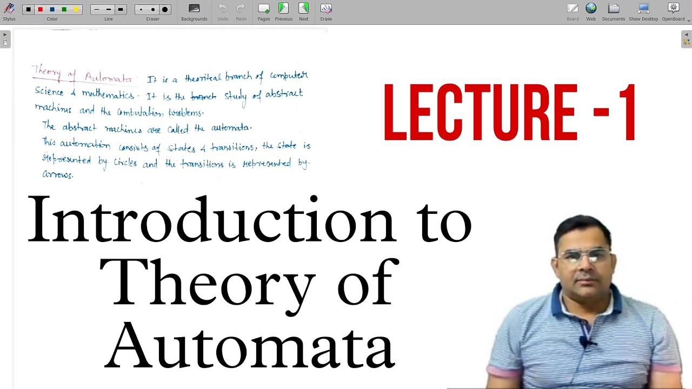This screenshot has width=692, height=389.
Task: Go to the Previous page
Action: point(283,11)
